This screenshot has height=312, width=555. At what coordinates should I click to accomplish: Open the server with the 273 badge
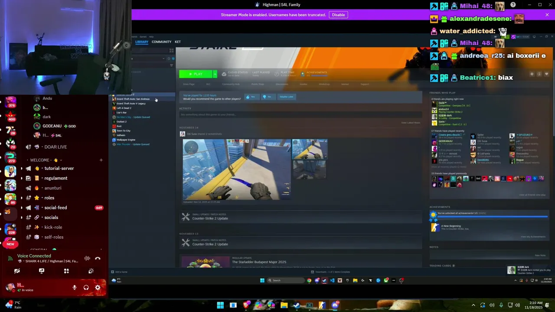click(x=10, y=158)
